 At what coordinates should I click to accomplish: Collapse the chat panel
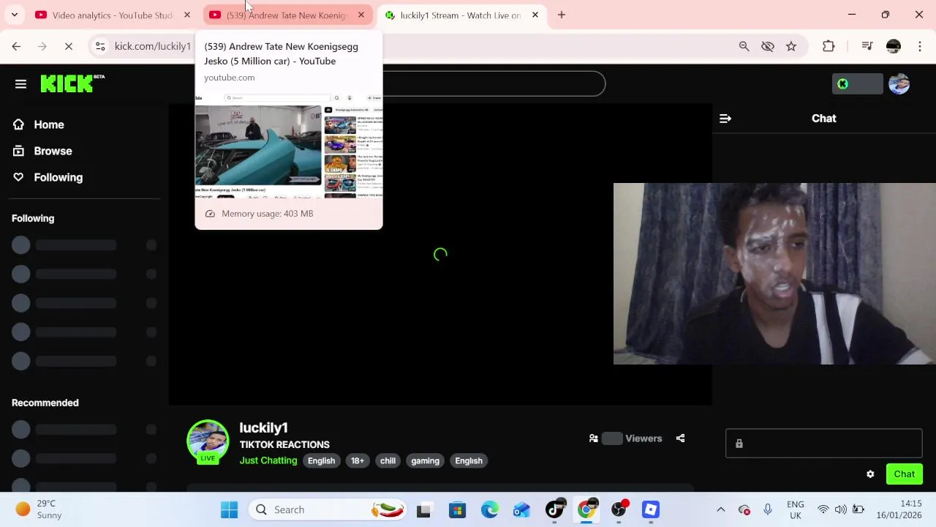coord(725,119)
